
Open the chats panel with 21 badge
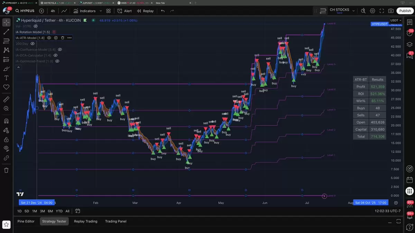(x=409, y=55)
